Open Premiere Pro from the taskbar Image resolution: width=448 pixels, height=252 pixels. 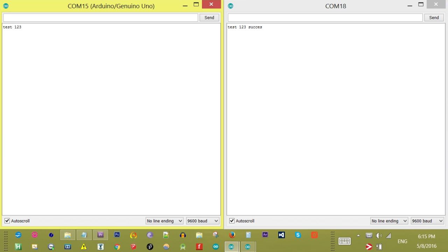100,235
